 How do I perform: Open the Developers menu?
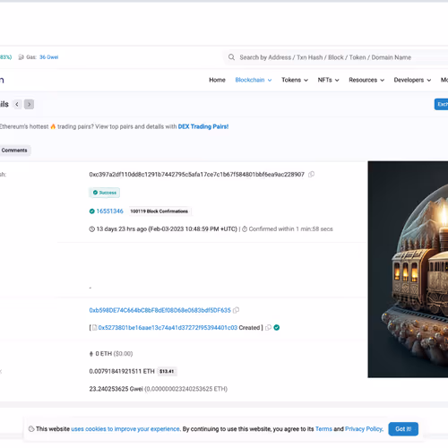click(412, 80)
